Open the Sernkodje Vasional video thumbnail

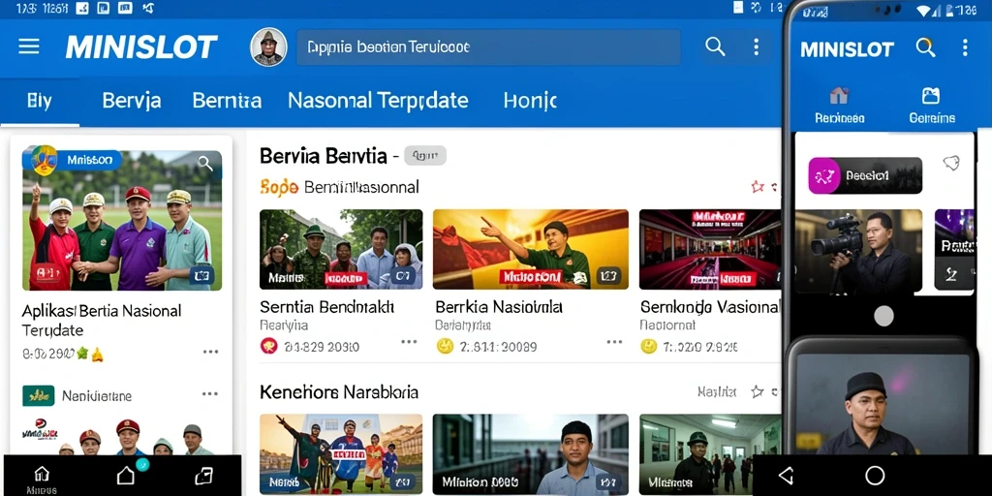click(x=710, y=249)
